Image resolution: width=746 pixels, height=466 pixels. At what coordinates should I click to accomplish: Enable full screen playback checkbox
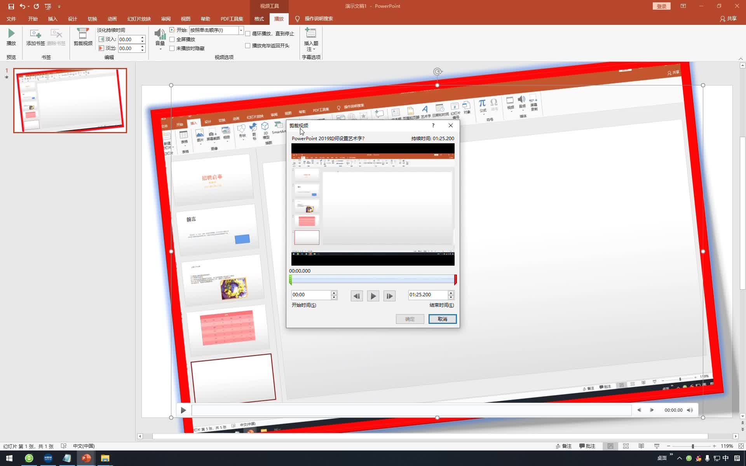[x=172, y=39]
